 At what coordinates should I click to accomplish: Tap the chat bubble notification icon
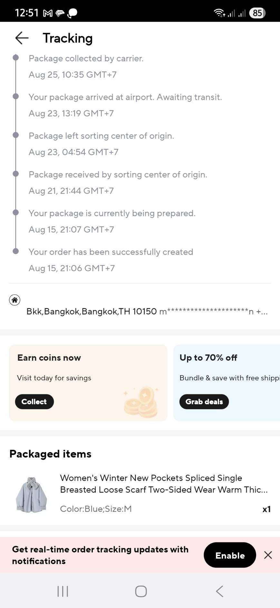pyautogui.click(x=72, y=13)
